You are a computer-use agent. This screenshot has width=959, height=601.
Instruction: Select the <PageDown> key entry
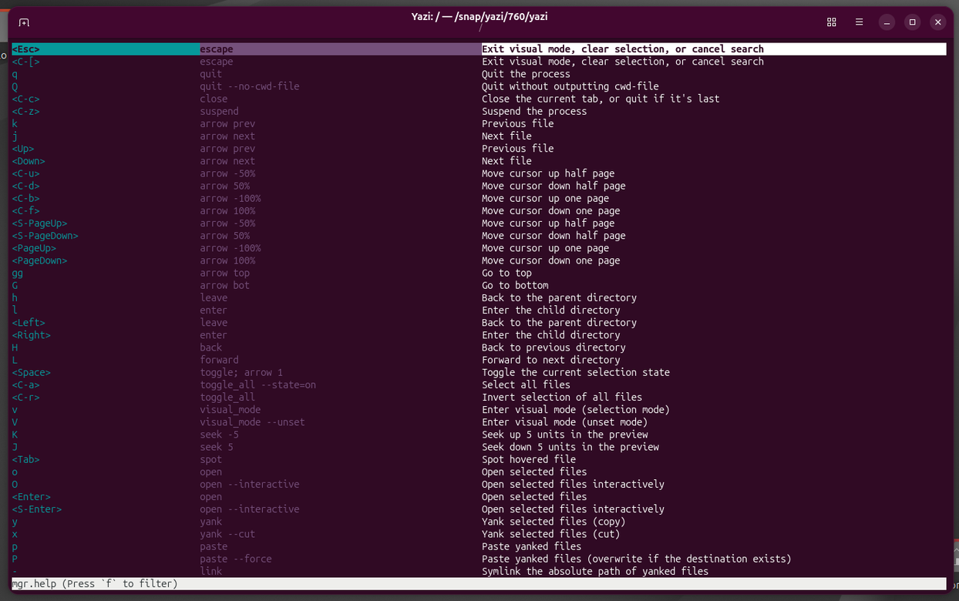tap(40, 260)
